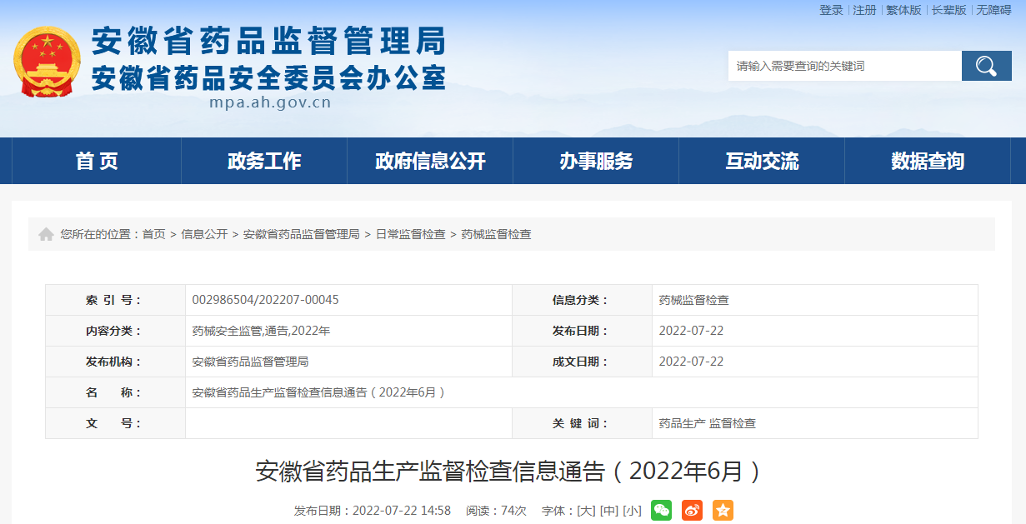Image resolution: width=1026 pixels, height=524 pixels.
Task: Click 安徽省药品监督管理局 in the 发布机构 row
Action: pos(250,362)
